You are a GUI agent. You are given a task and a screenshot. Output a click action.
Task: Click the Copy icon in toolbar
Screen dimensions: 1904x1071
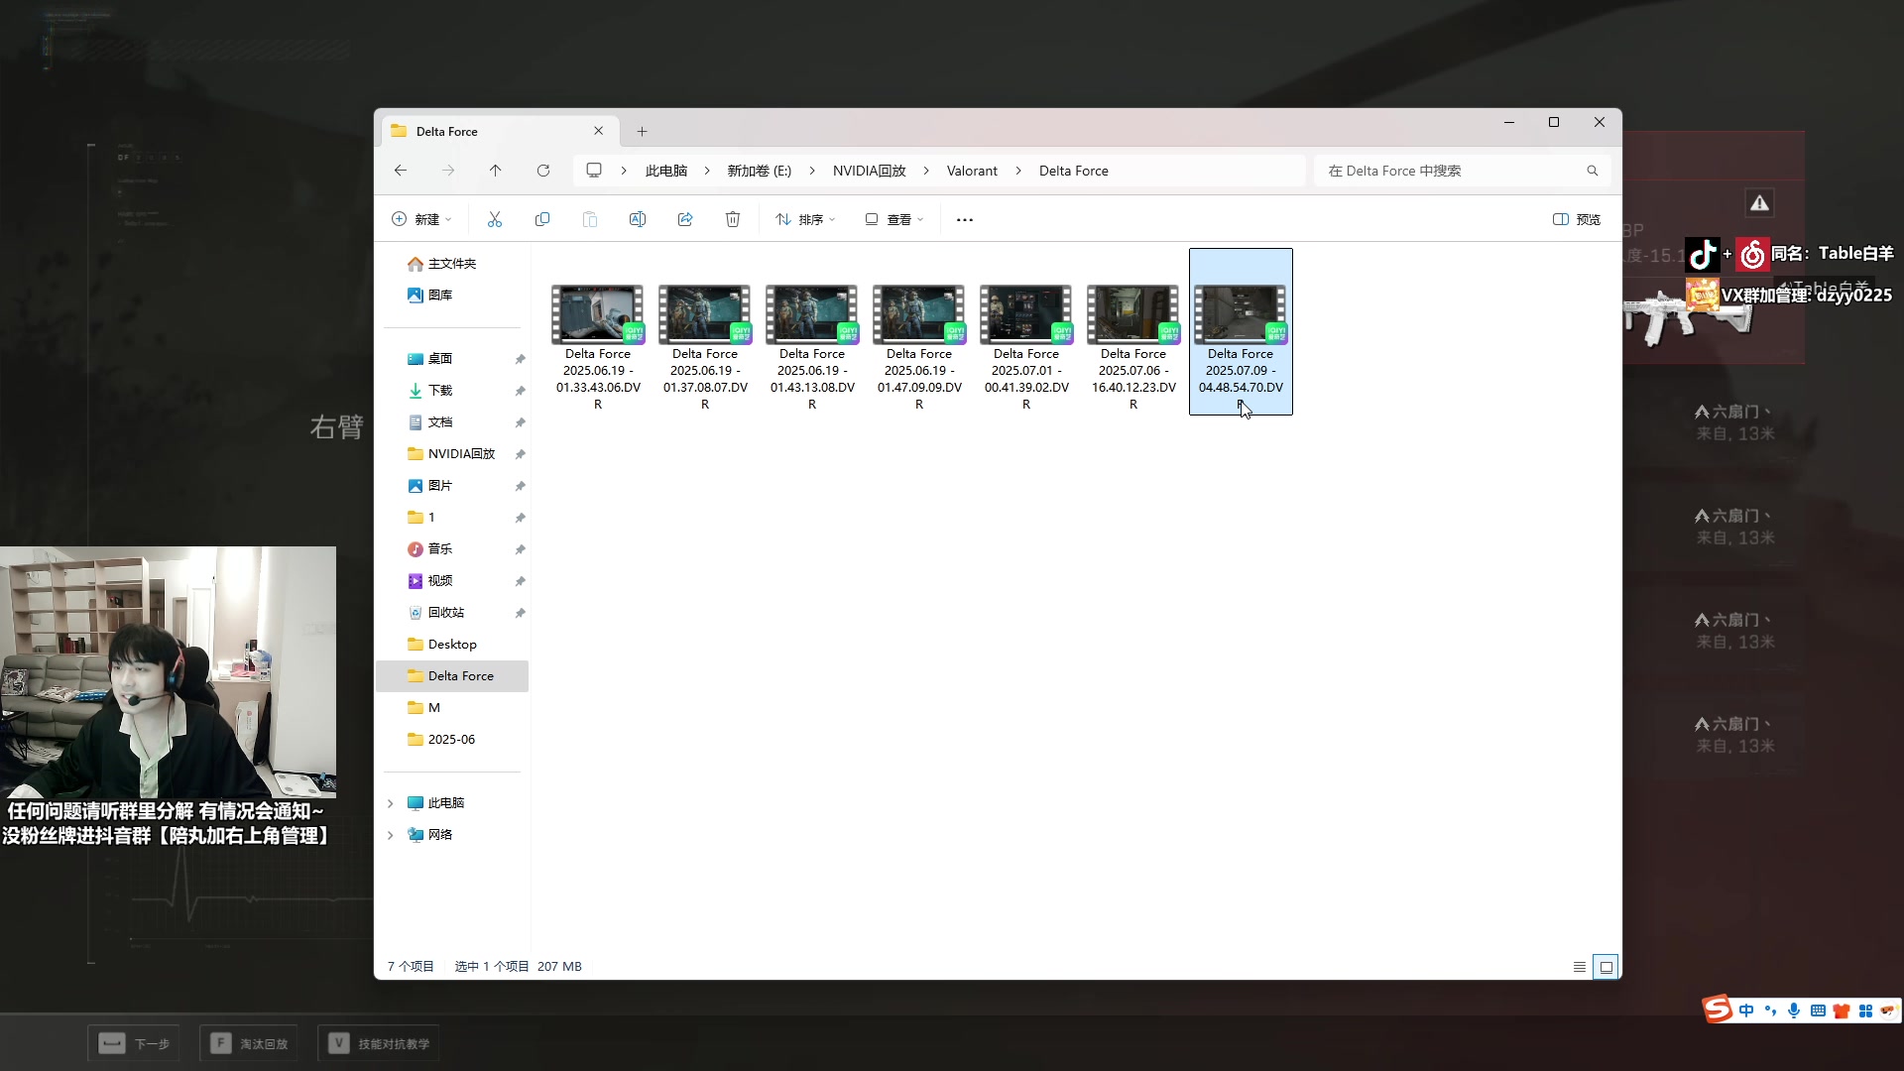point(542,219)
